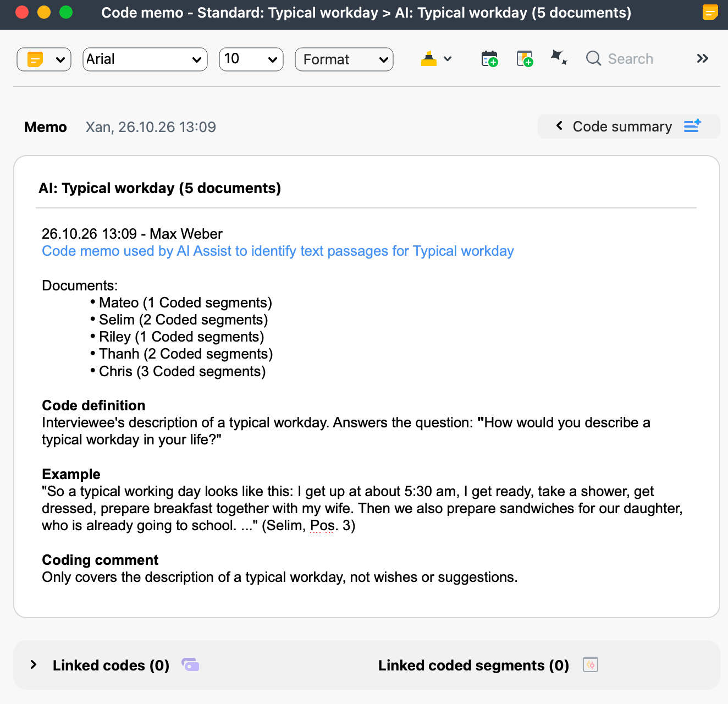728x704 pixels.
Task: Click the Linked coded segments (0) label
Action: (473, 665)
